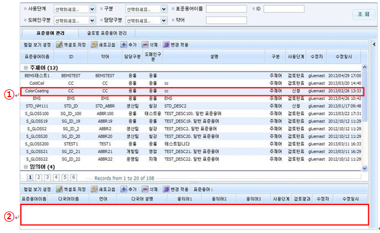Sort by 동의어1 column header

(185, 199)
